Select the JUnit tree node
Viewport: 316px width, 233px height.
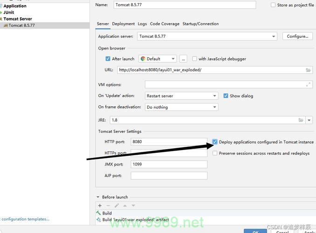coord(9,13)
